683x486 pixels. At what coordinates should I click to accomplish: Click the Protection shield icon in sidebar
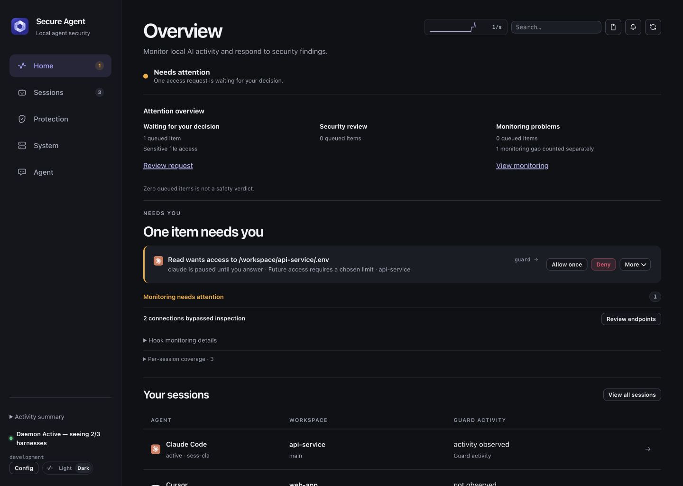click(22, 119)
